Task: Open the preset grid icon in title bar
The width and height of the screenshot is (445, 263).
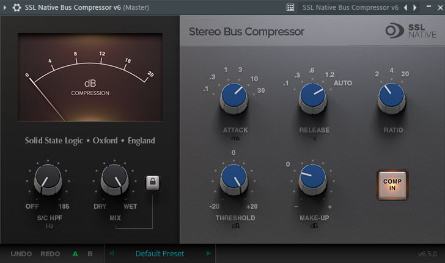Action: 290,7
